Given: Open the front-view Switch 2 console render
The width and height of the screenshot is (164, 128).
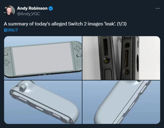Looking at the screenshot, I should [x=43, y=58].
